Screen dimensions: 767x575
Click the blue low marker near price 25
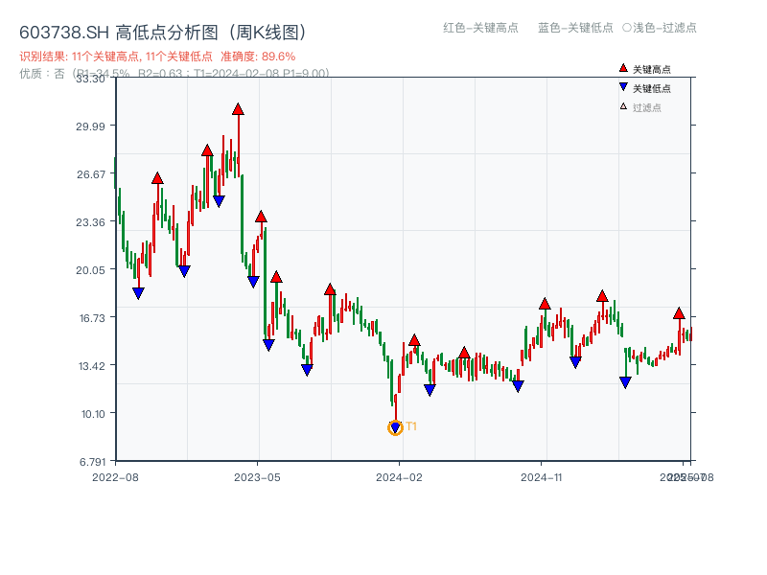(219, 201)
